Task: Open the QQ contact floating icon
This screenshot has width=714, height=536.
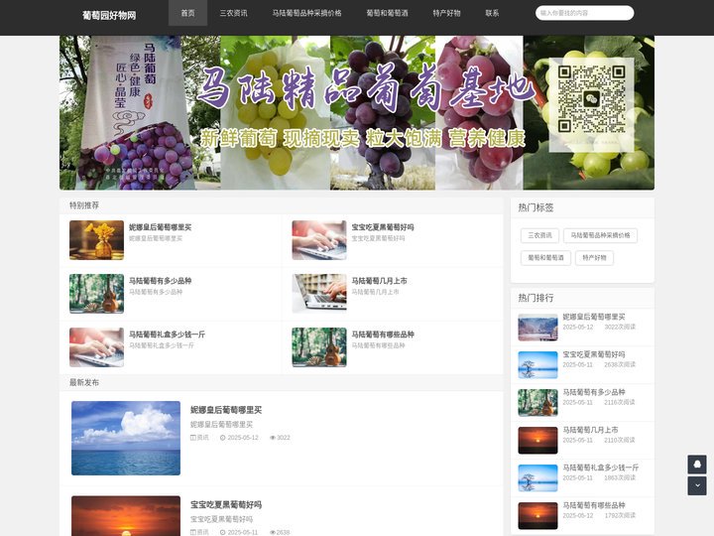Action: pyautogui.click(x=697, y=464)
